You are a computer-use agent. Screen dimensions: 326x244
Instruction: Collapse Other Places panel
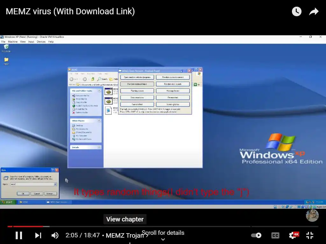(99, 120)
